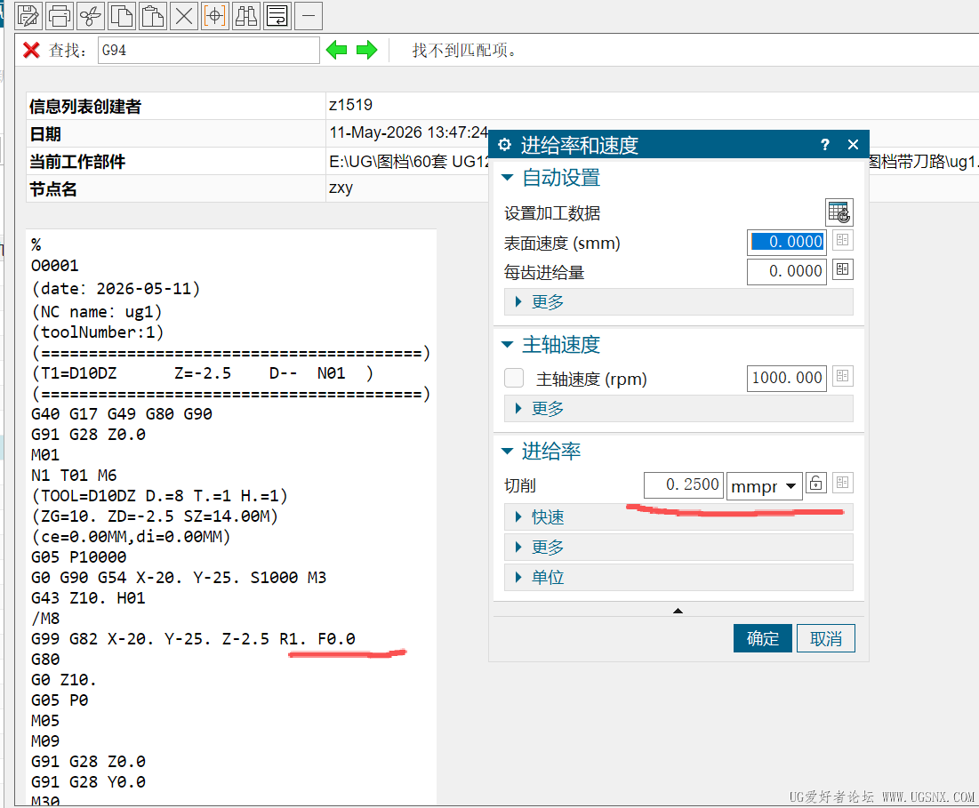Enable the 主轴速度 (rpm) checkbox
Image resolution: width=979 pixels, height=808 pixels.
coord(514,378)
